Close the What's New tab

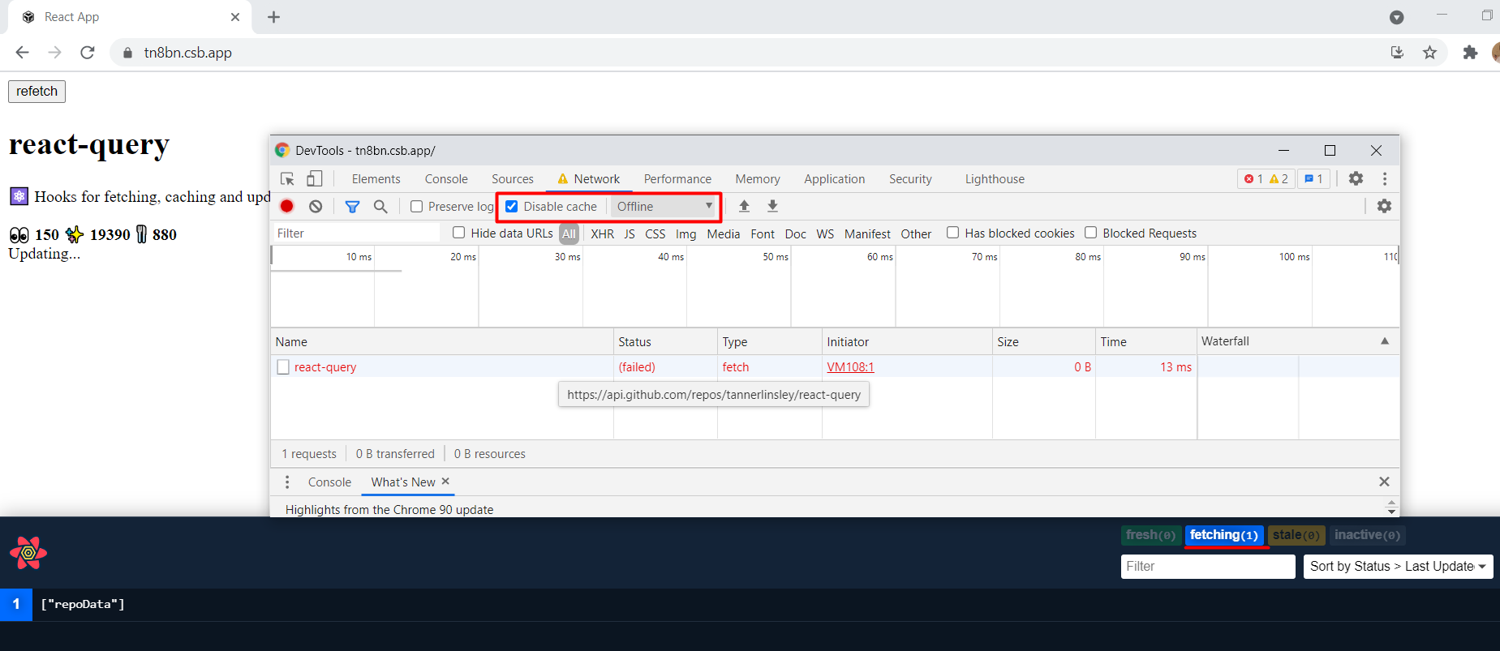coord(445,482)
